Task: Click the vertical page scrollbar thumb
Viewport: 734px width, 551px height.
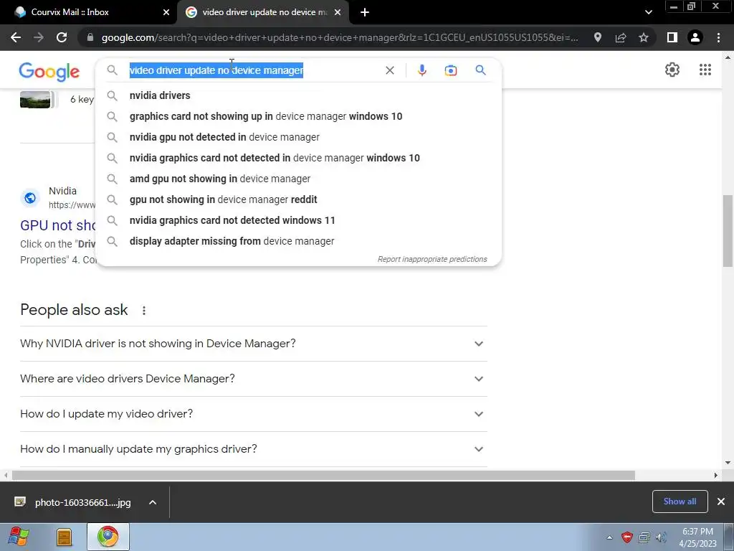Action: (728, 230)
